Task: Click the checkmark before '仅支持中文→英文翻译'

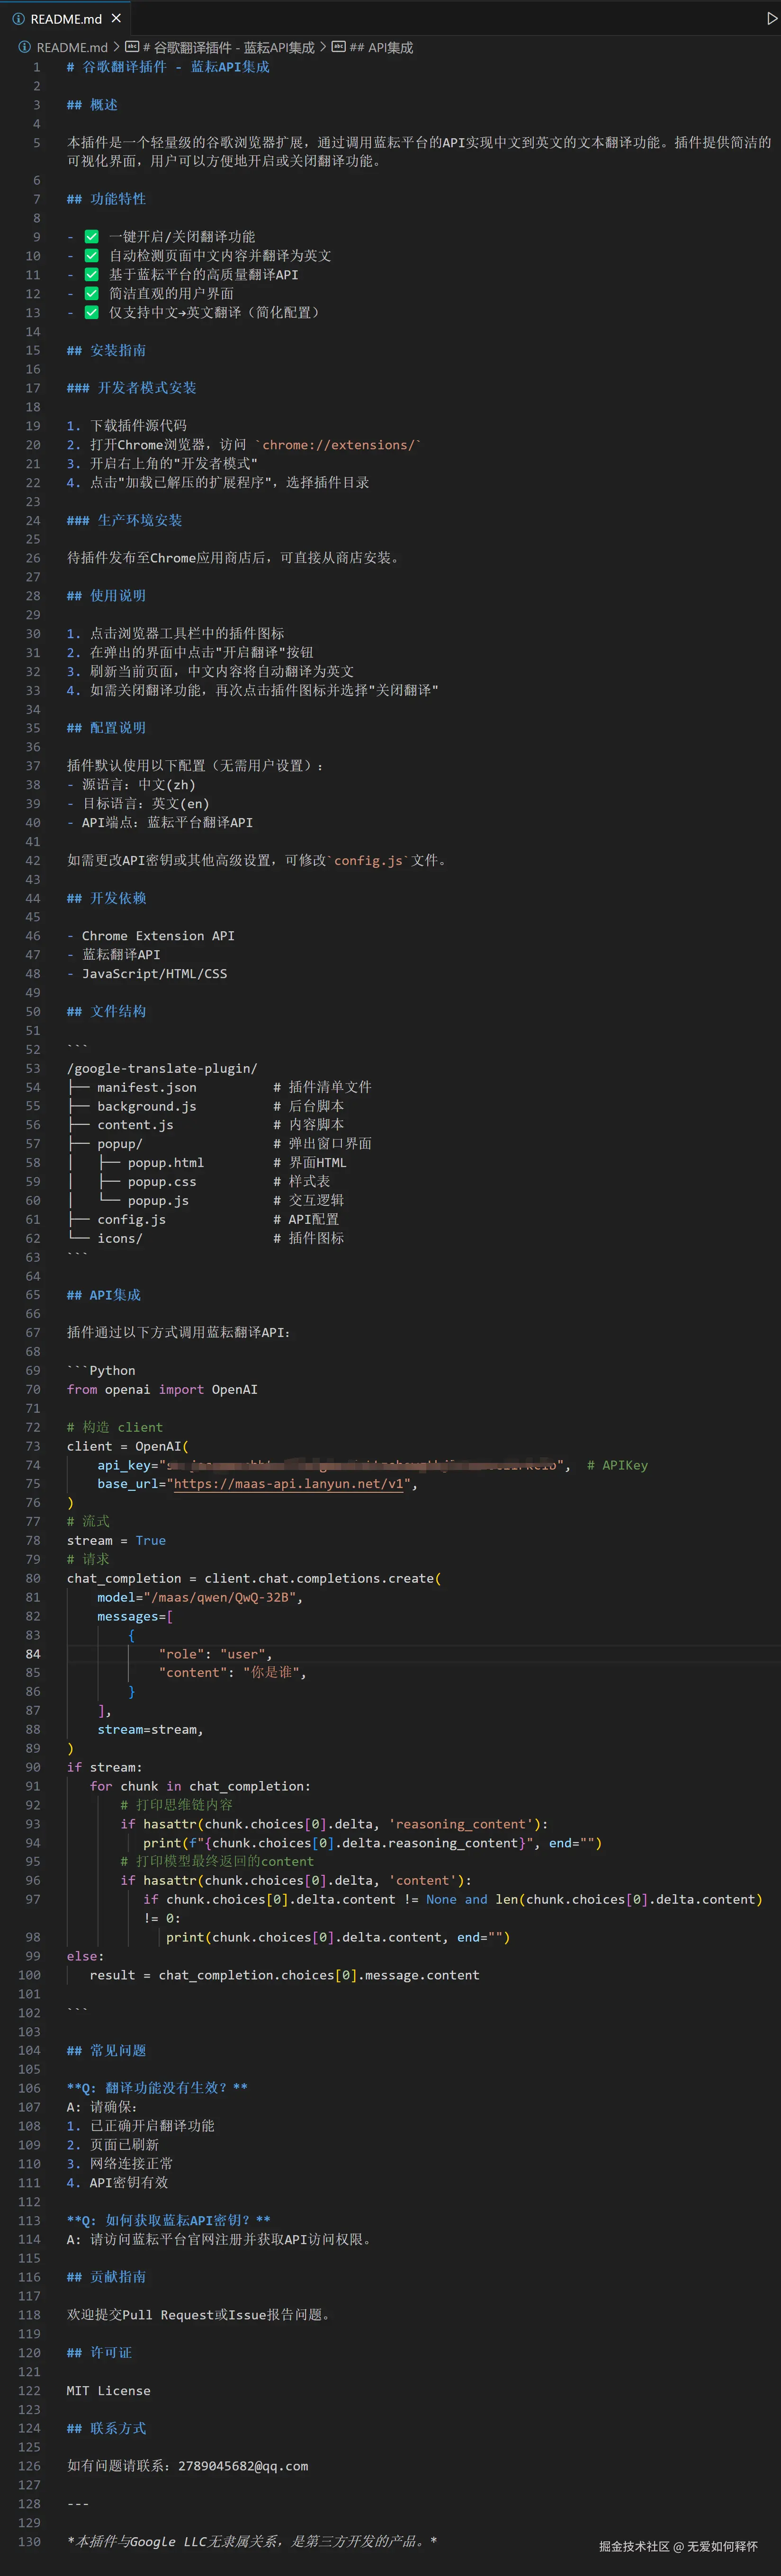Action: tap(91, 313)
